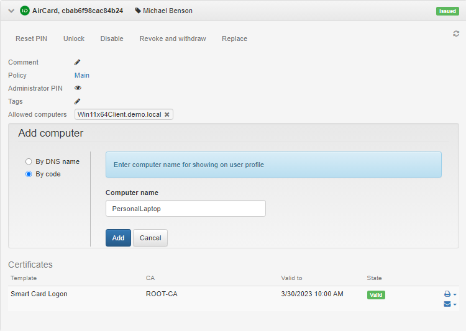Click the tag icon beside Michael Benson
The height and width of the screenshot is (331, 466).
click(138, 11)
